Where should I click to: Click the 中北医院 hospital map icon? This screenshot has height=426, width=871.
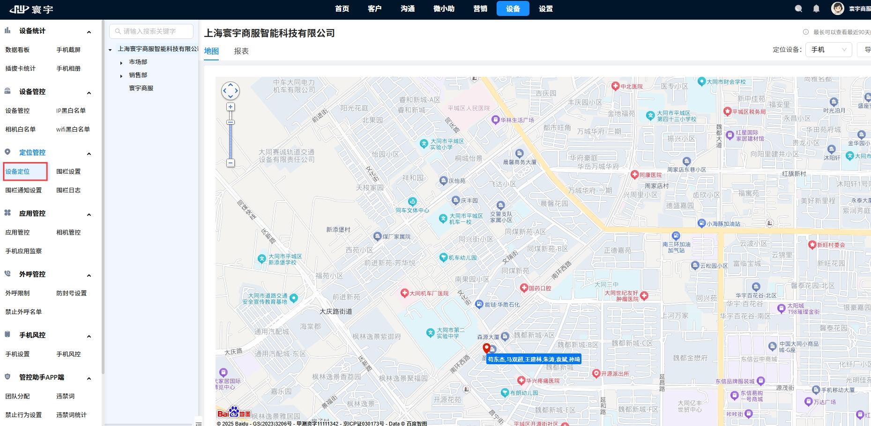[616, 86]
